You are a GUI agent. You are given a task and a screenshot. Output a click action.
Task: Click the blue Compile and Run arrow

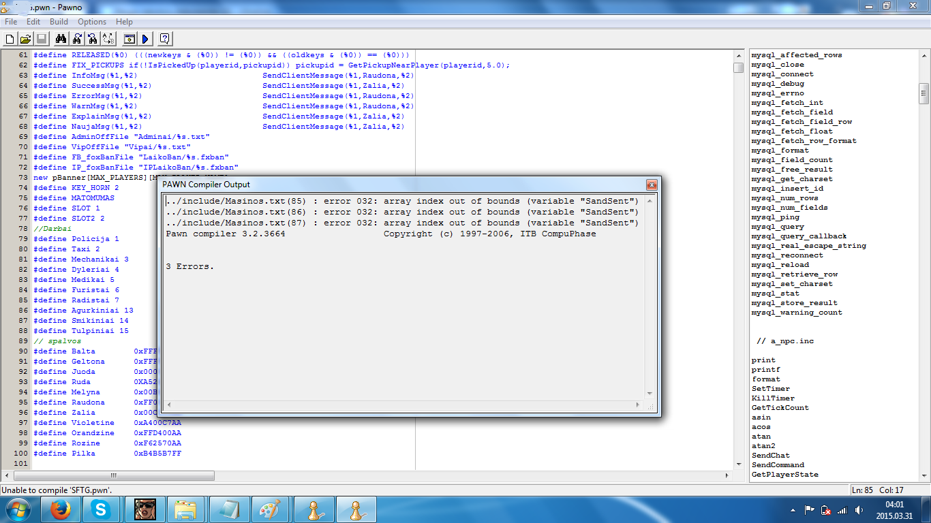pos(145,39)
